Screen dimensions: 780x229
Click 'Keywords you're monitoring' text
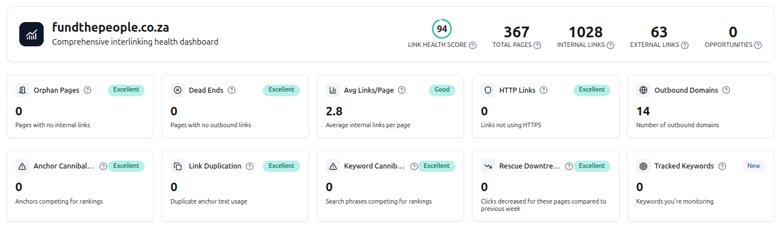coord(675,201)
